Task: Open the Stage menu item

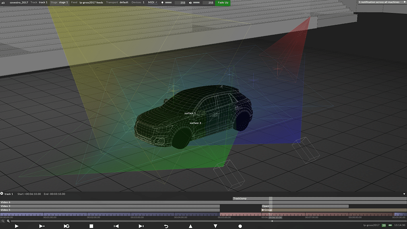Action: pyautogui.click(x=59, y=2)
